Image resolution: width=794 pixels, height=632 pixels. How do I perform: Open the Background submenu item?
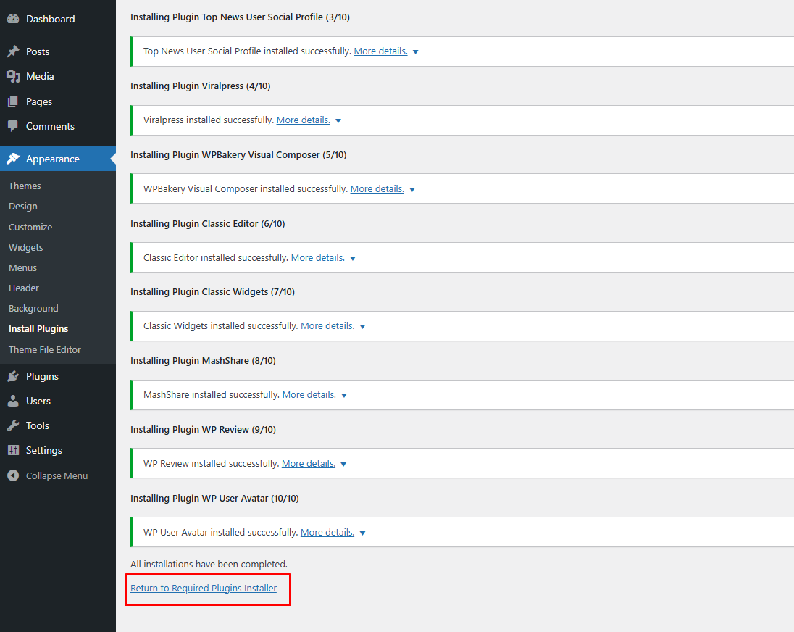(x=33, y=309)
